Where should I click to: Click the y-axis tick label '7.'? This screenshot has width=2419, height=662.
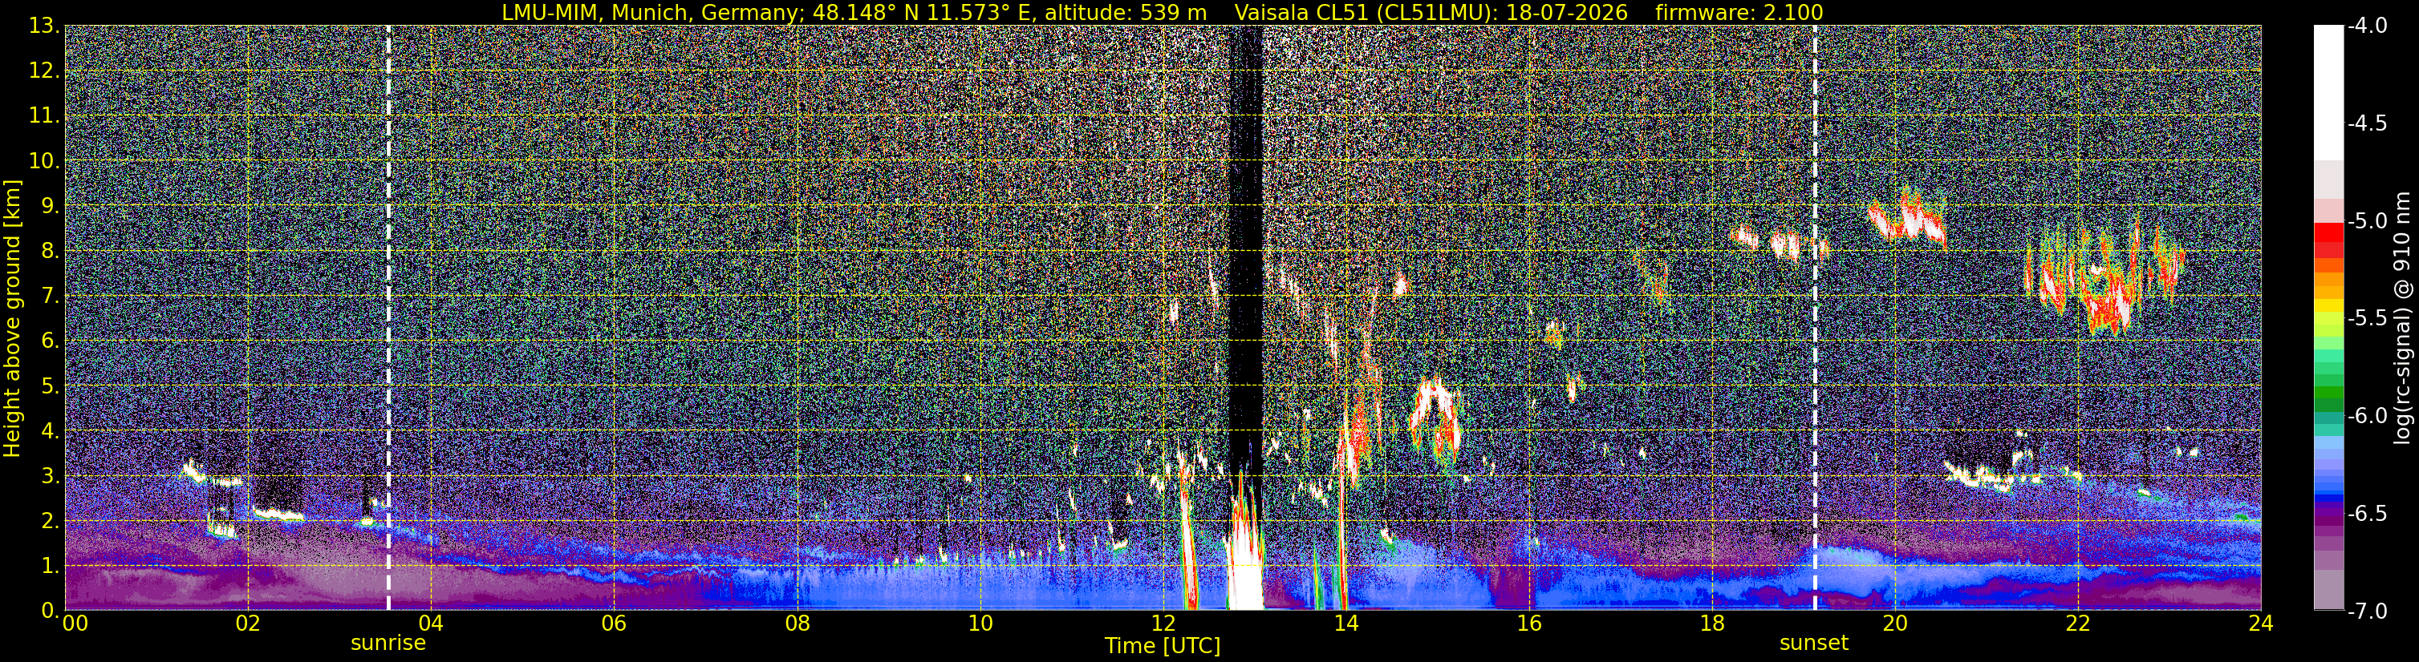tap(50, 297)
